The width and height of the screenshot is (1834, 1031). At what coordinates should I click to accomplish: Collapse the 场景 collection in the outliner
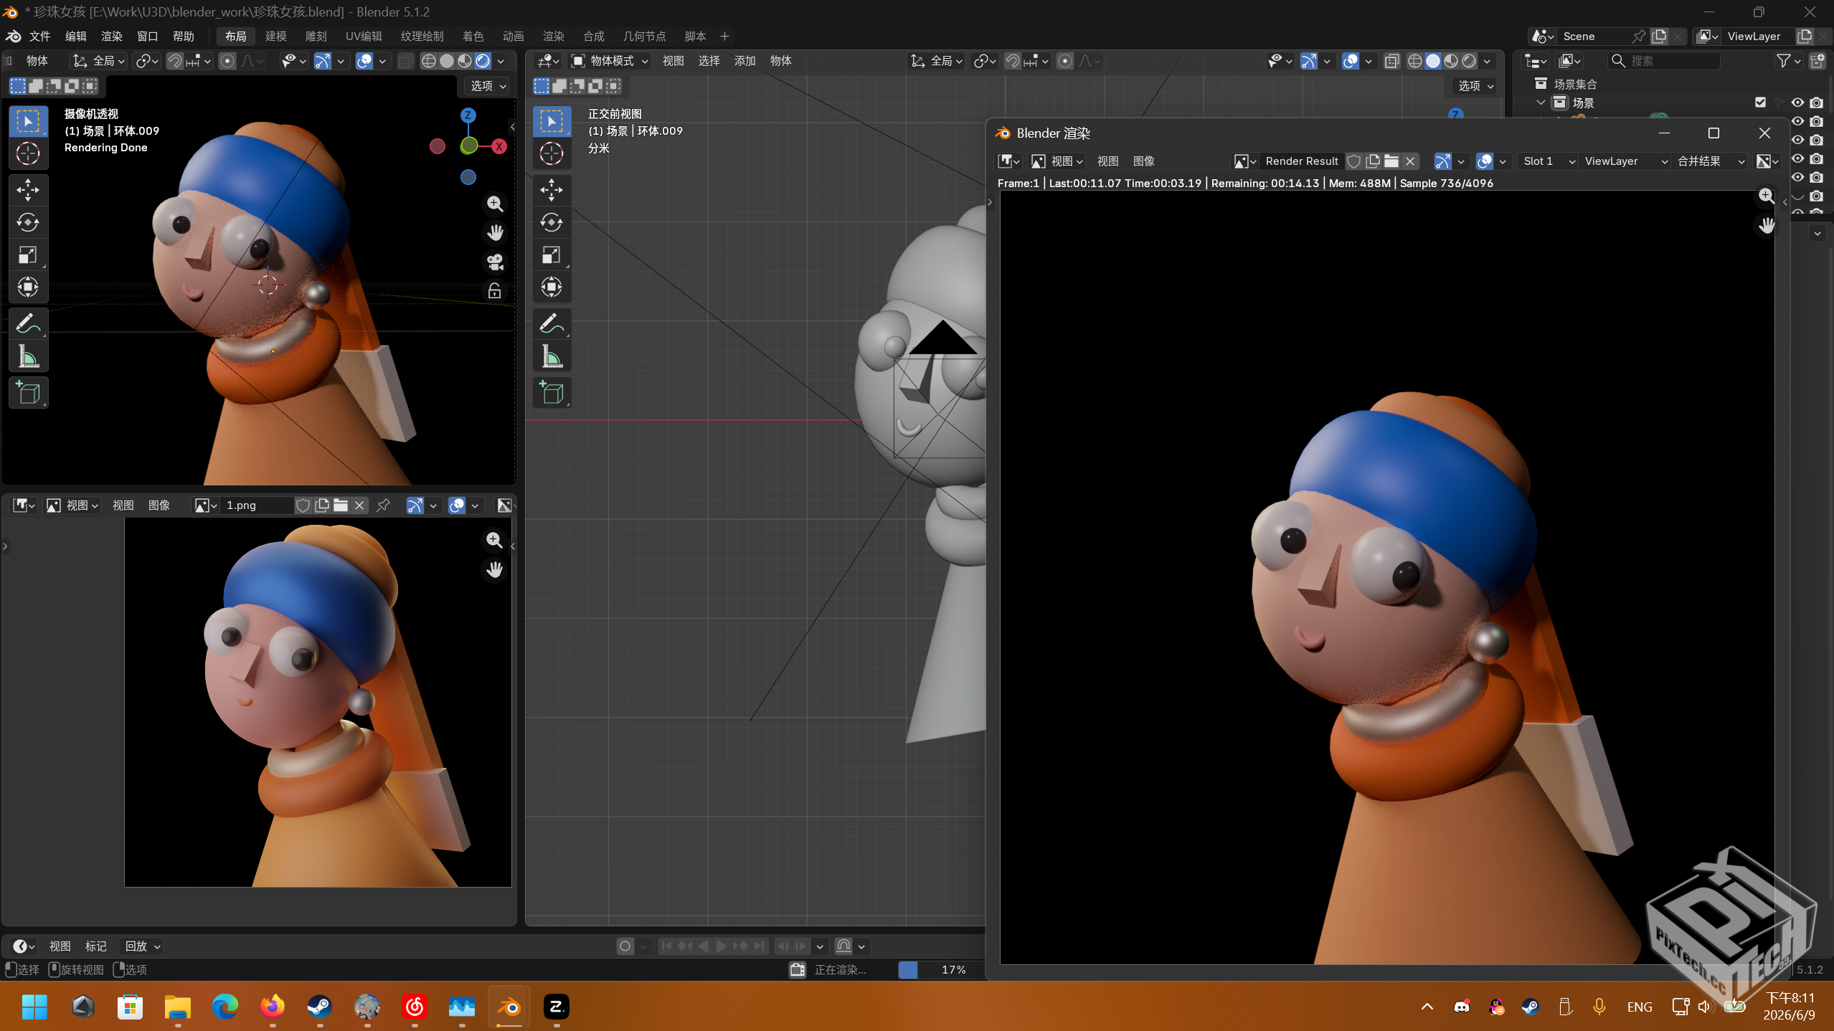tap(1541, 103)
